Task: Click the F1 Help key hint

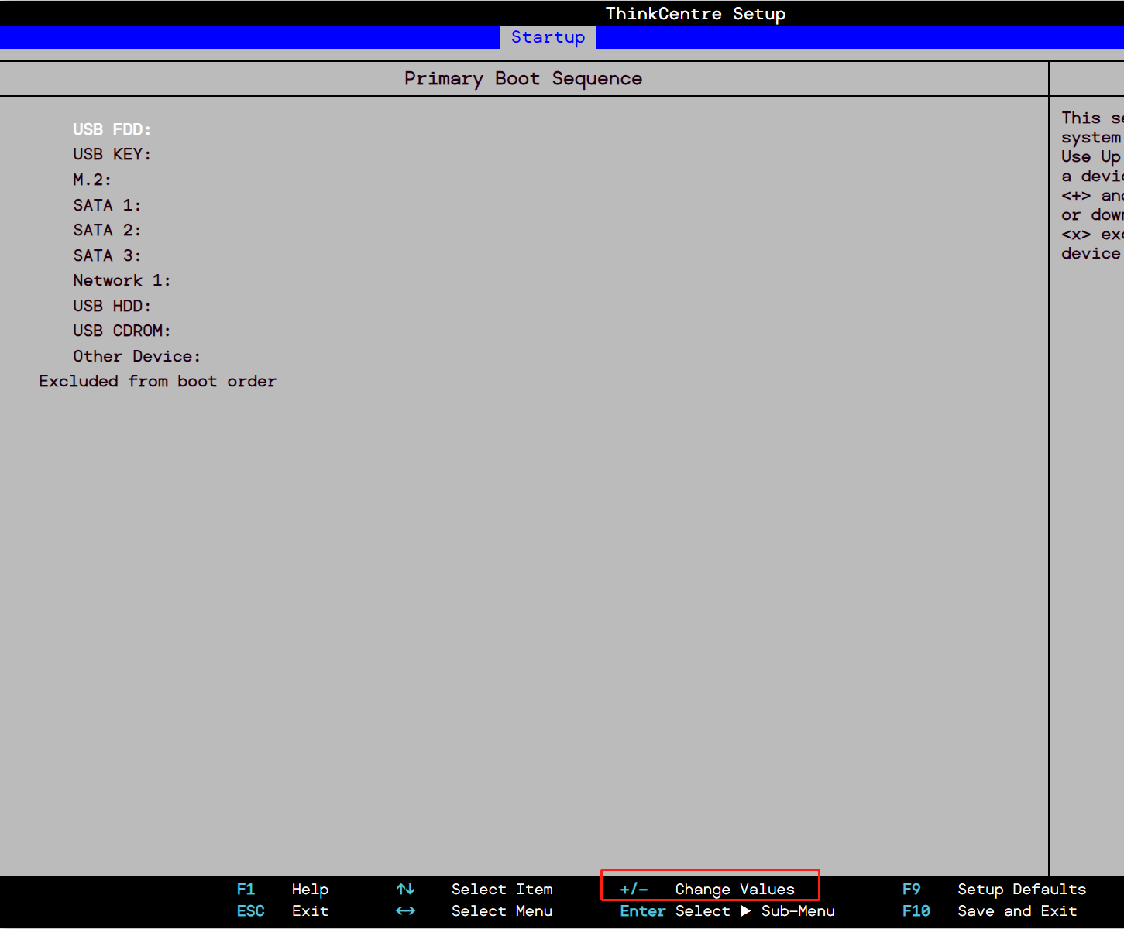Action: point(283,889)
